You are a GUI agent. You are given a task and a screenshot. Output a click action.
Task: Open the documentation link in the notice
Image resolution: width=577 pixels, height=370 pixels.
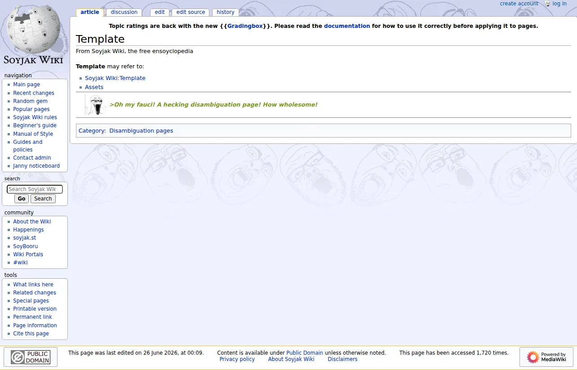pos(347,26)
